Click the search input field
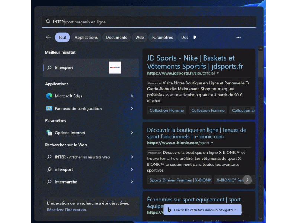 (149, 22)
